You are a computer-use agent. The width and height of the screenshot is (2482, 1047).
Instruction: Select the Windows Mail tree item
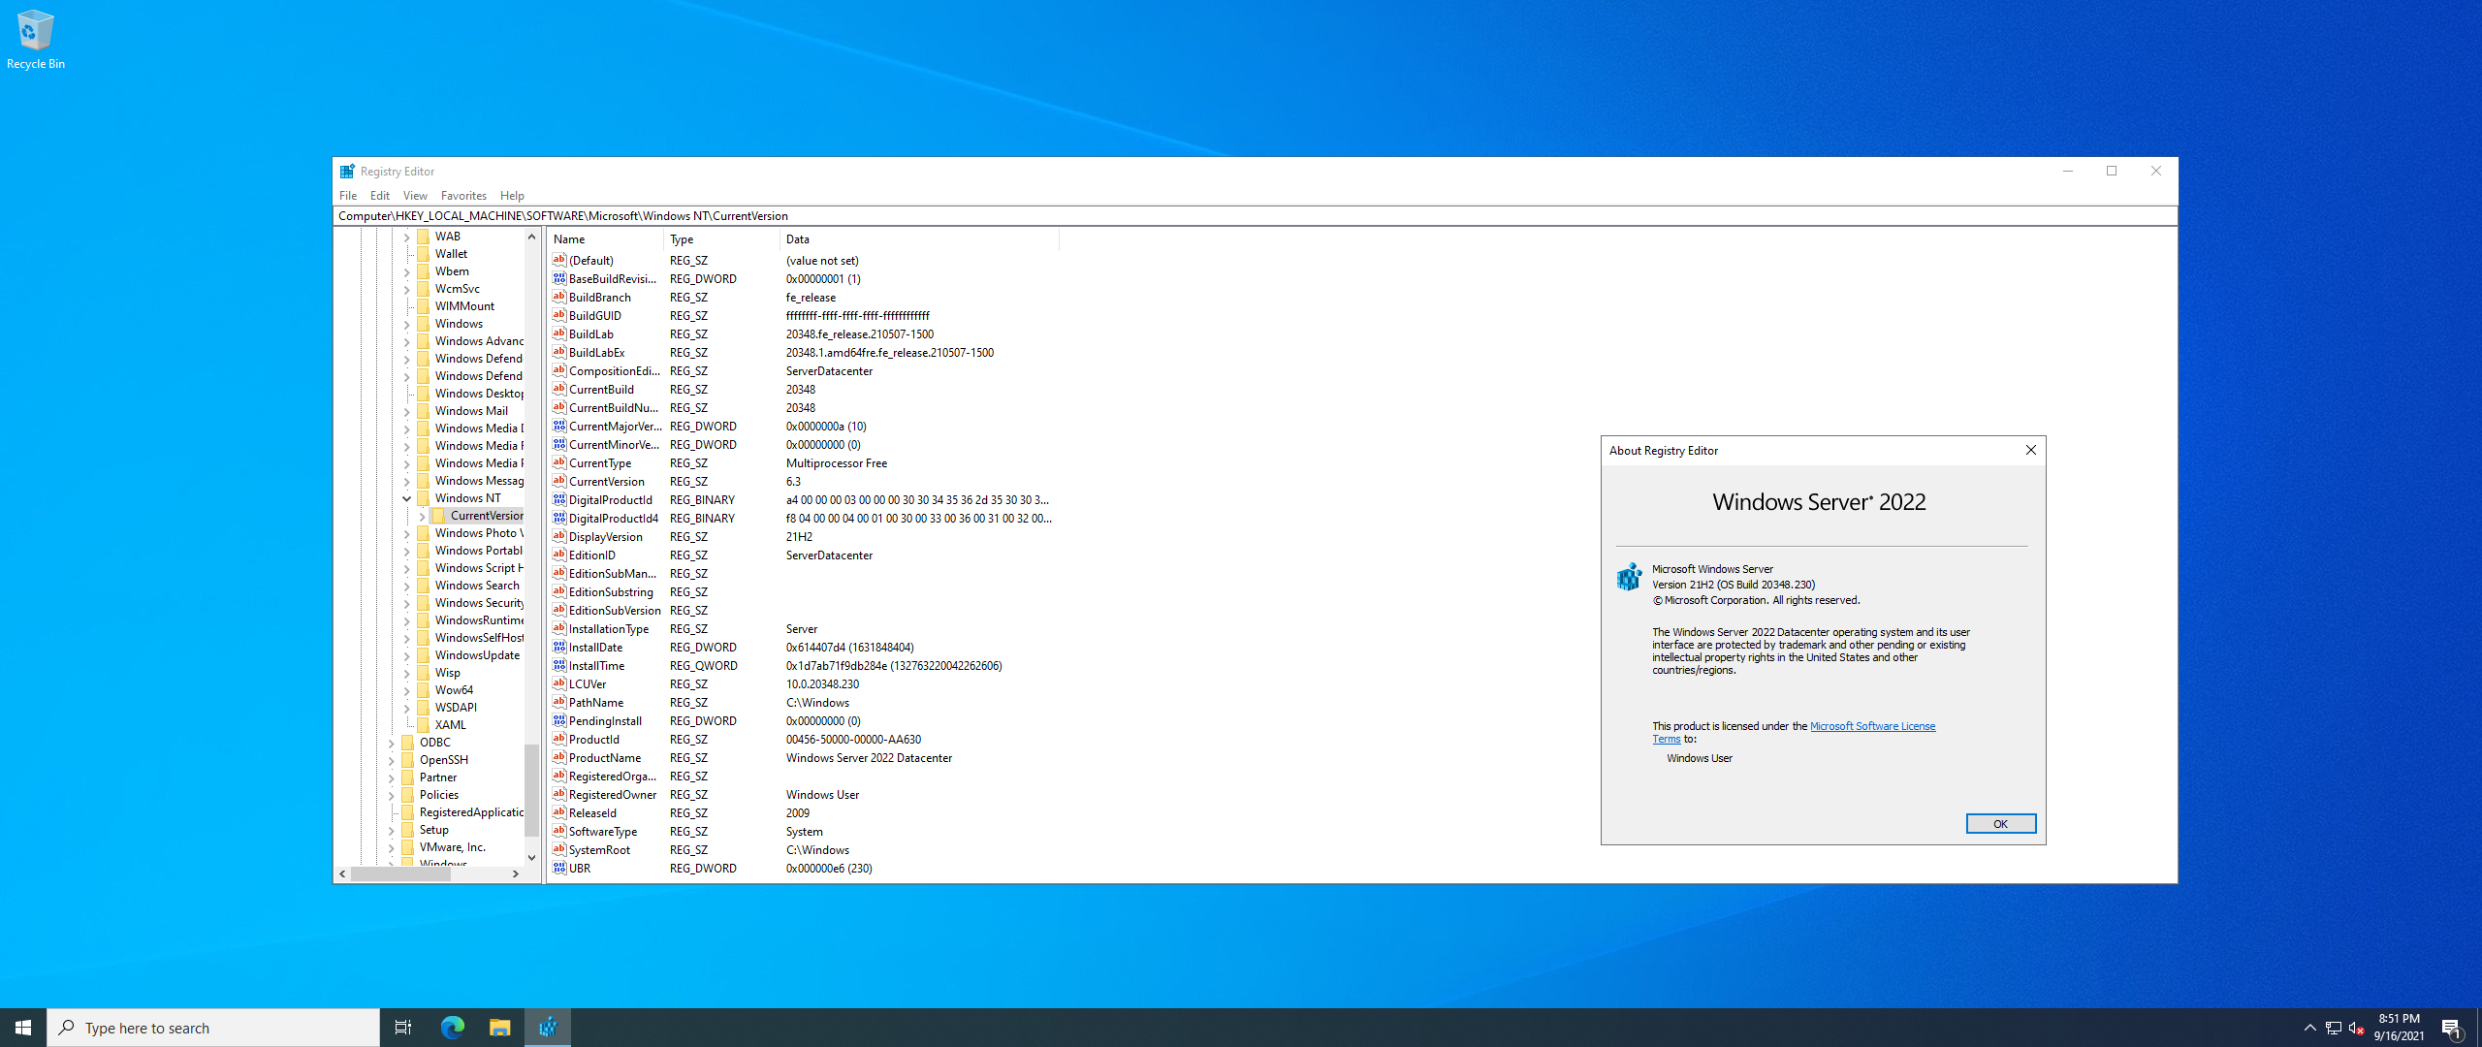click(471, 411)
